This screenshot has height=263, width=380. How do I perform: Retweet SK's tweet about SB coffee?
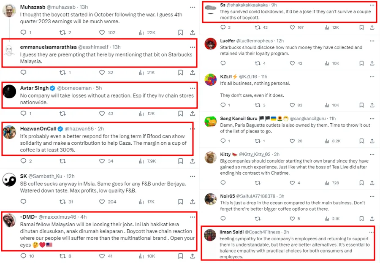pos(62,202)
